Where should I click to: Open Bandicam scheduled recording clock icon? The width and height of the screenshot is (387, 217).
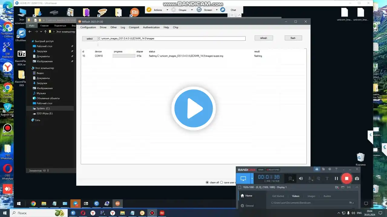pos(330,169)
